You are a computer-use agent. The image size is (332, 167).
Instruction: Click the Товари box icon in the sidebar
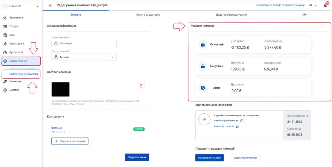[5, 26]
